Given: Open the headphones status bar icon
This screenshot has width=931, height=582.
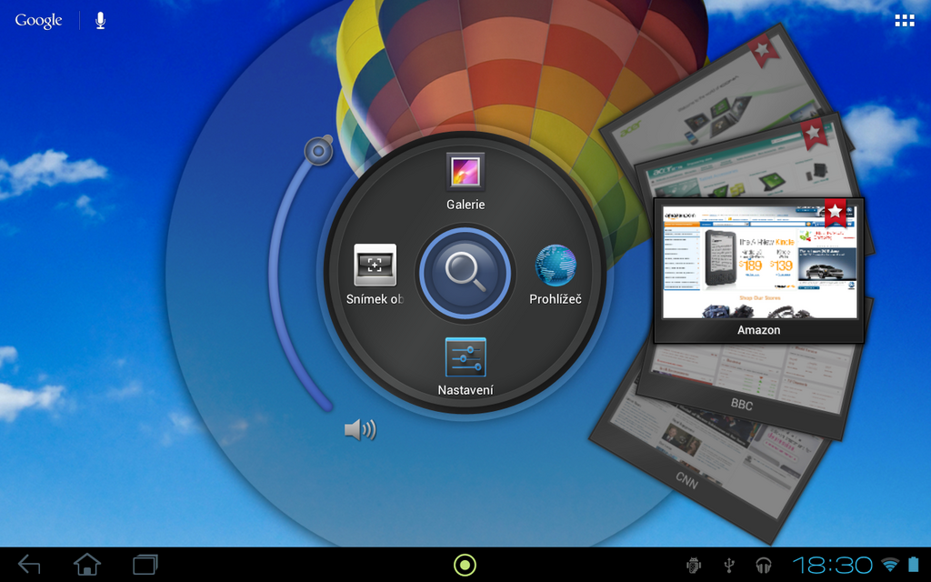Looking at the screenshot, I should 764,565.
